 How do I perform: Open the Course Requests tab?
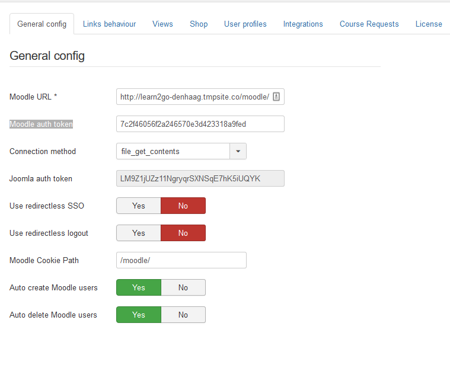tap(369, 24)
